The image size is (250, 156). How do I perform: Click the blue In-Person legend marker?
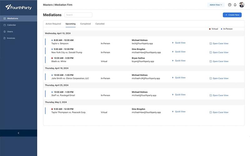click(222, 29)
